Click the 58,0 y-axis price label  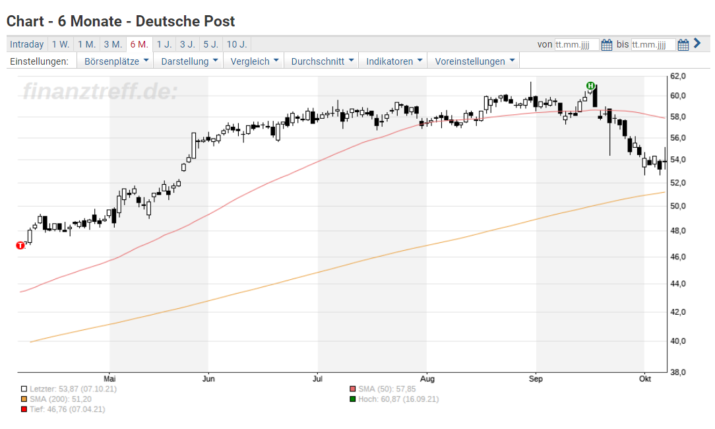coord(678,117)
